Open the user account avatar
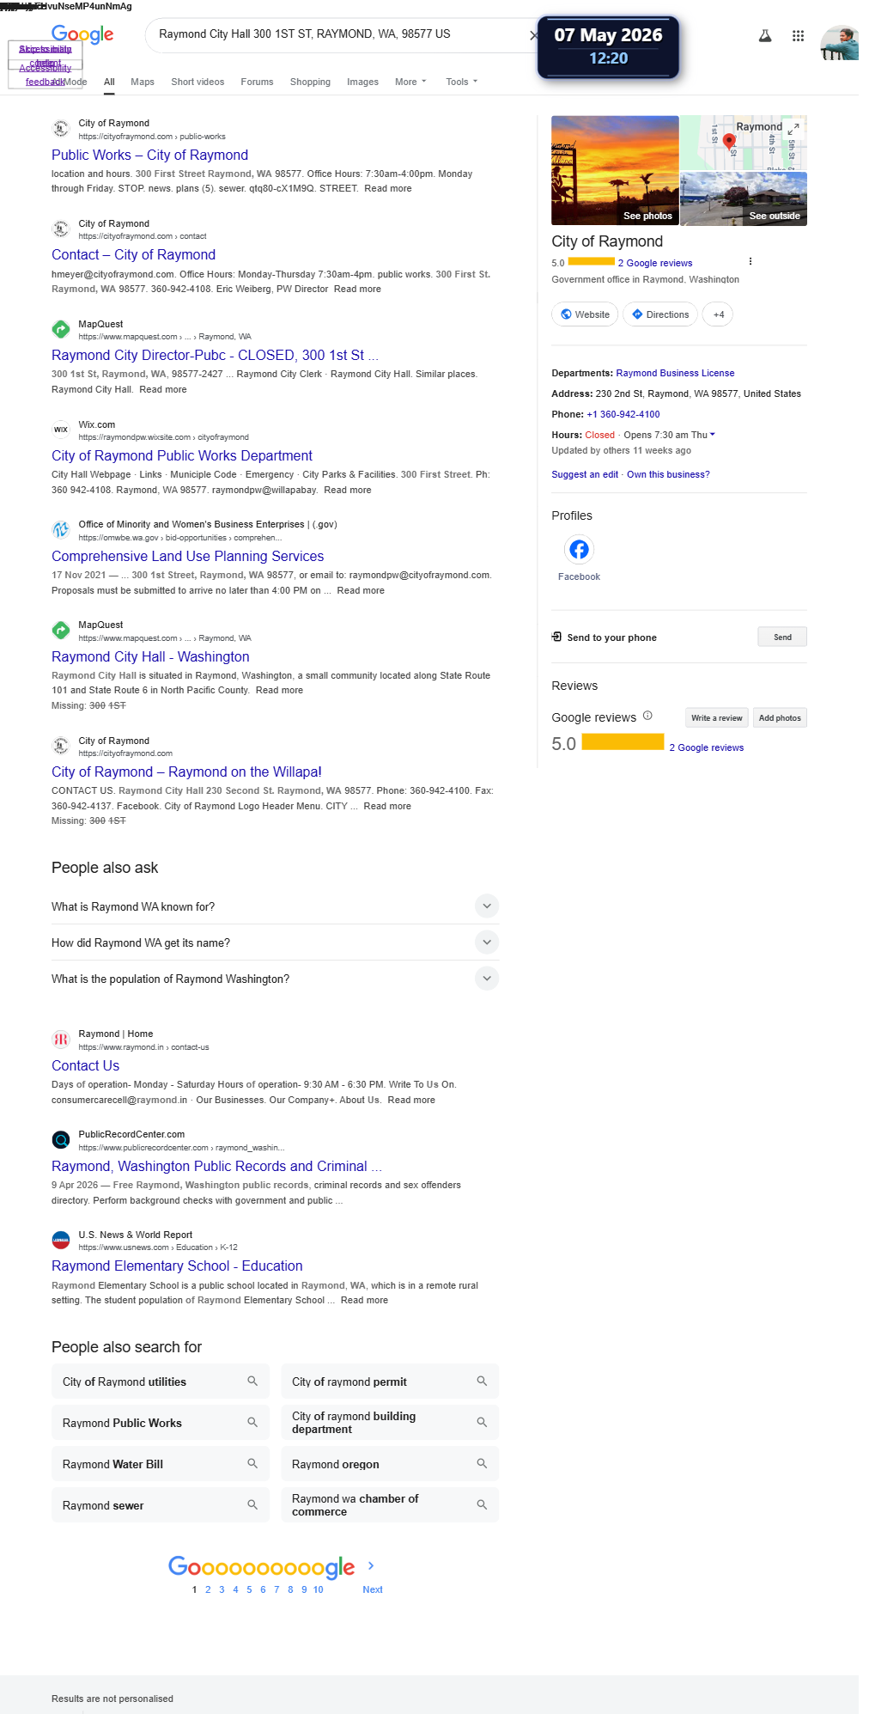This screenshot has width=869, height=1714. coord(839,43)
